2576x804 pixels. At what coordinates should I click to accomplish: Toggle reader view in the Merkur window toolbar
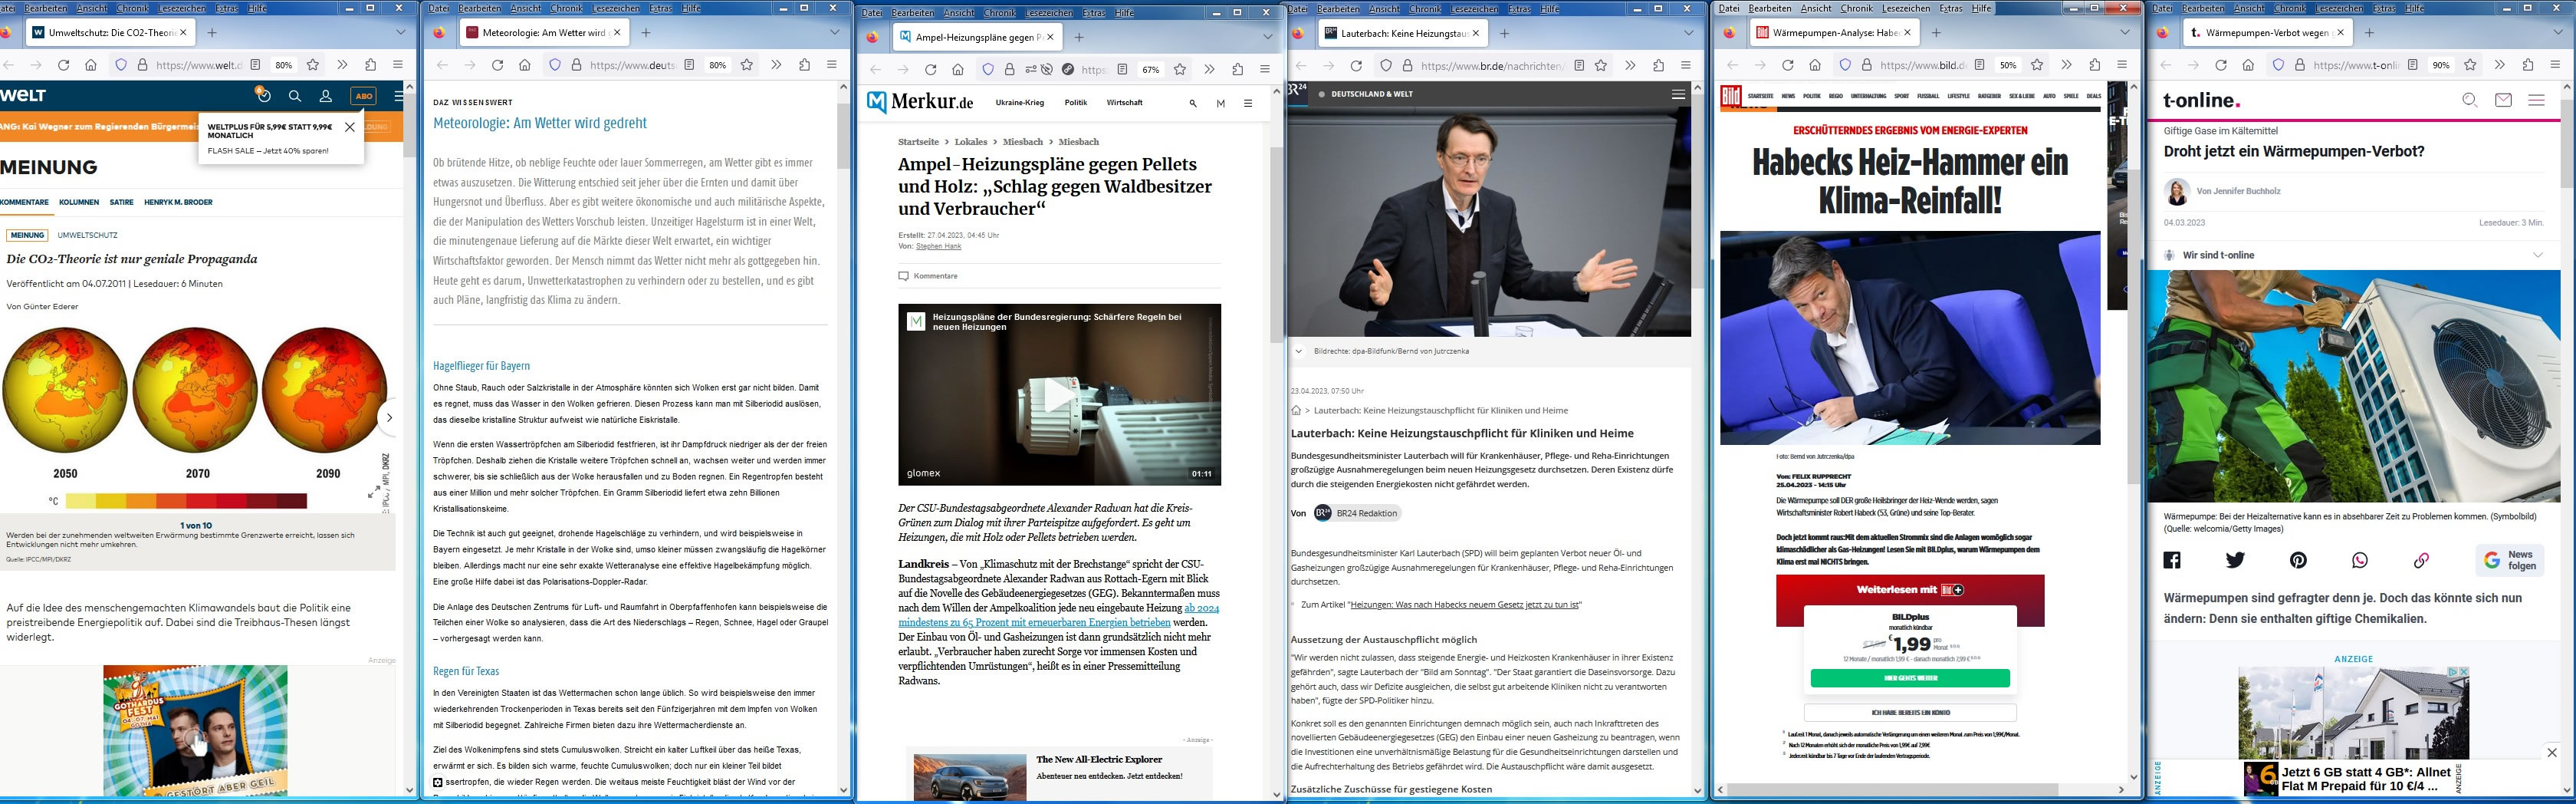click(1122, 69)
